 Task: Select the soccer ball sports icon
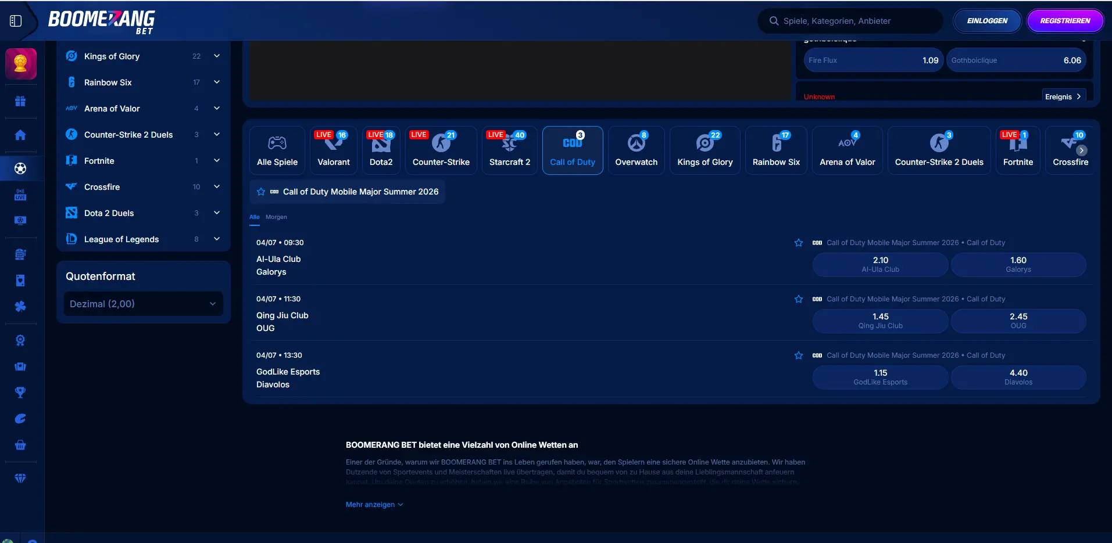20,168
